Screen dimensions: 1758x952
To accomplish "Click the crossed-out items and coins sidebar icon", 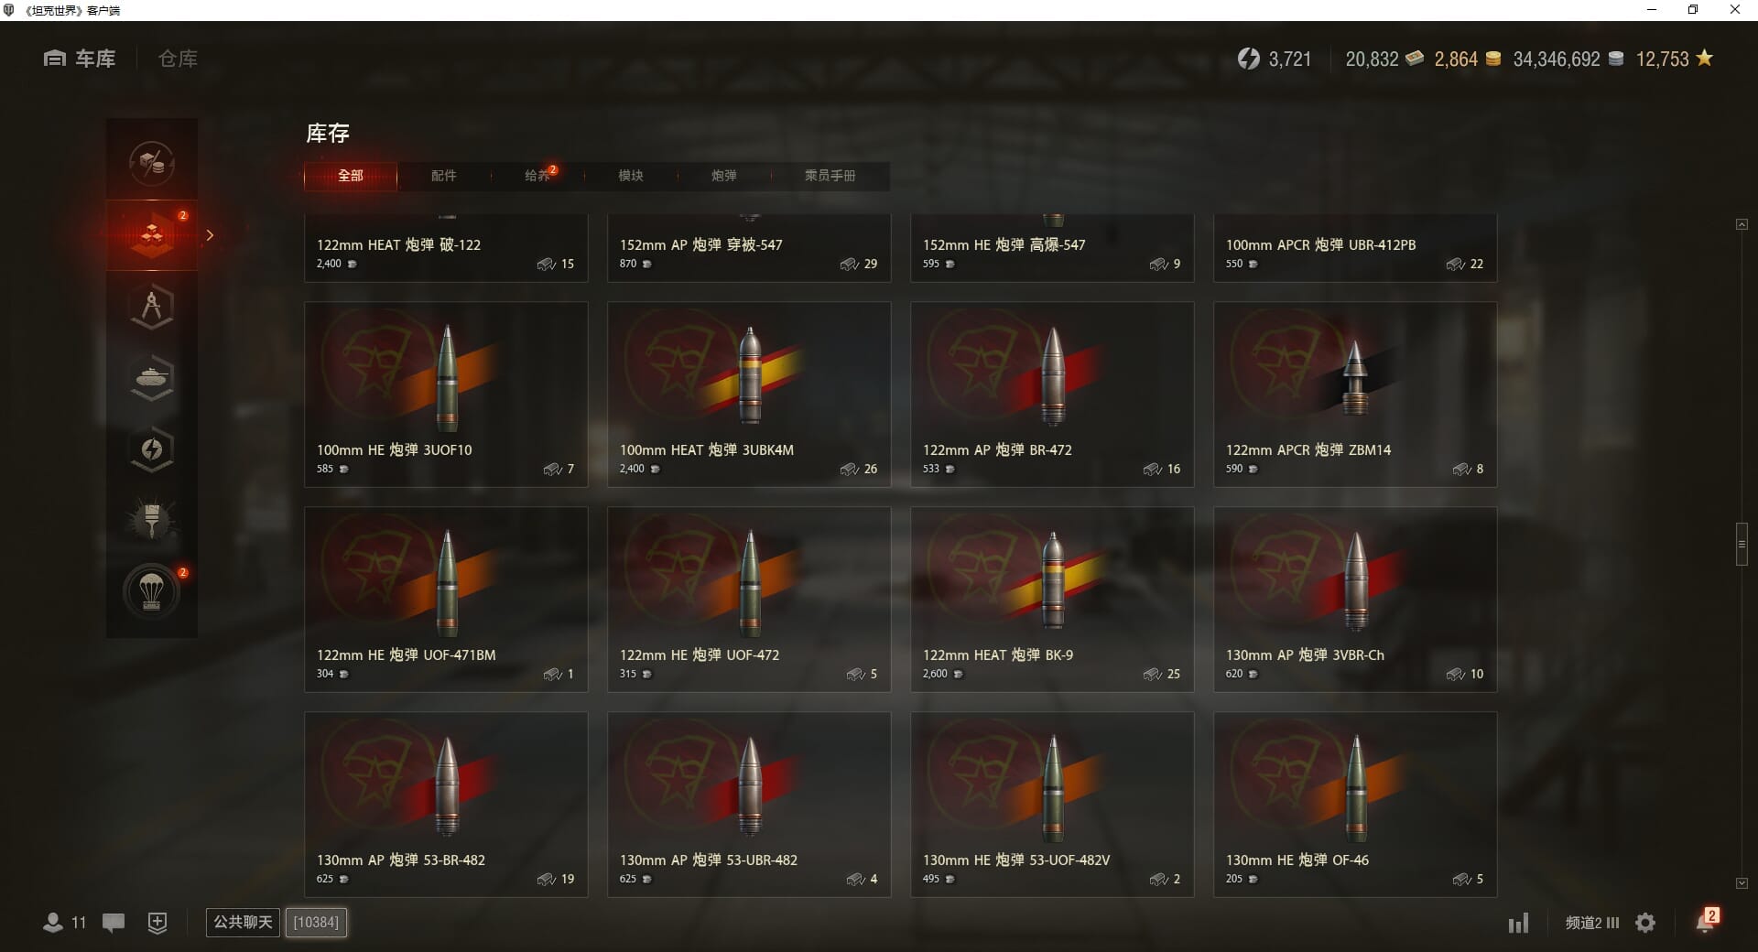I will 152,164.
